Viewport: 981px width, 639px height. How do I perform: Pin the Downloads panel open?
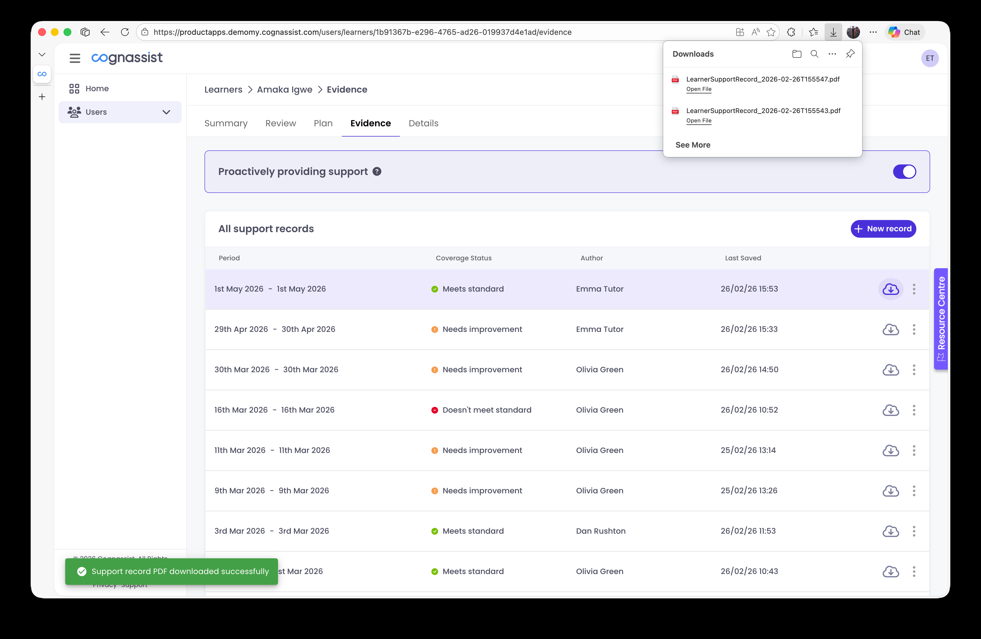pyautogui.click(x=850, y=54)
